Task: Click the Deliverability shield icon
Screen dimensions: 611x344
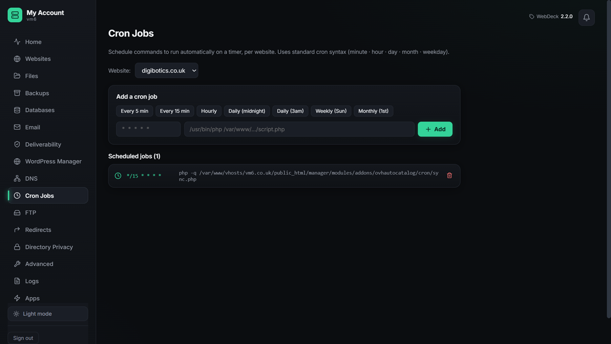Action: pos(17,144)
